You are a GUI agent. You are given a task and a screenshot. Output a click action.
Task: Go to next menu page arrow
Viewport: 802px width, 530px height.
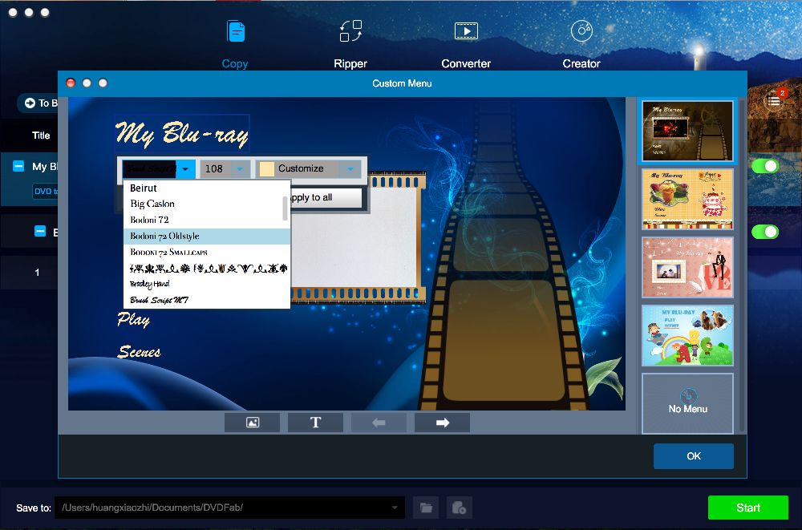(442, 423)
